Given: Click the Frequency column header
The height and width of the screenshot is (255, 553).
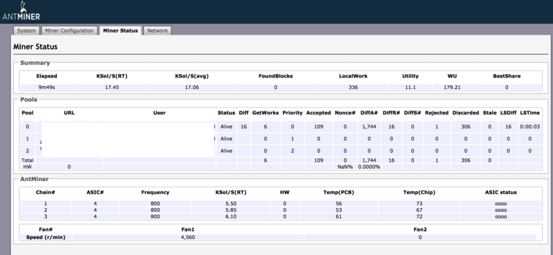Looking at the screenshot, I should click(x=155, y=192).
